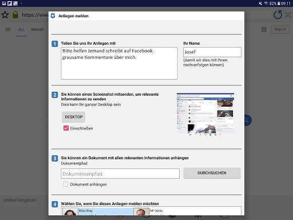Select Mr Denis as recipient
The height and width of the screenshot is (220, 293).
coord(187,211)
